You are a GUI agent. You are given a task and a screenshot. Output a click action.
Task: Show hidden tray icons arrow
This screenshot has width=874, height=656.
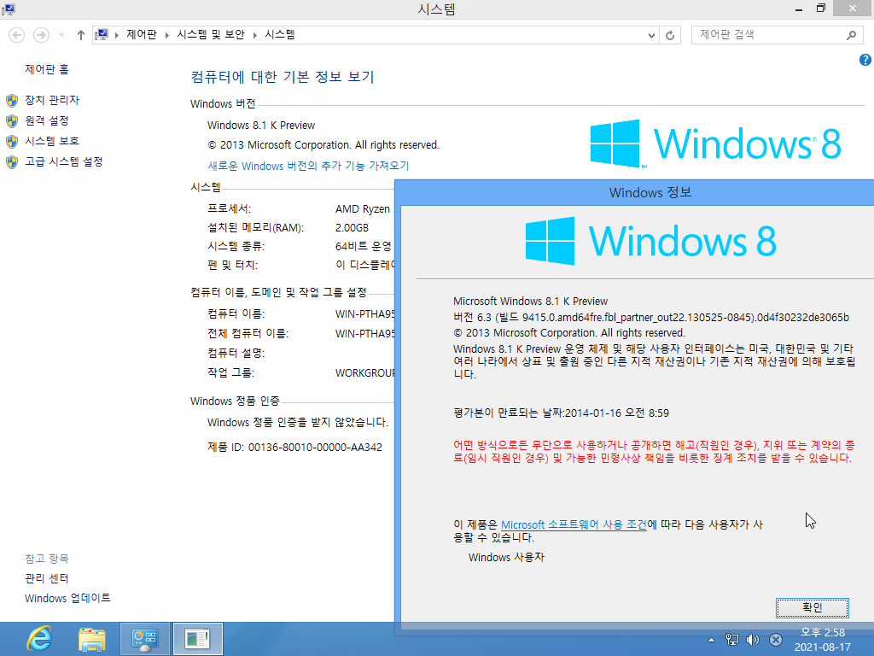[711, 640]
